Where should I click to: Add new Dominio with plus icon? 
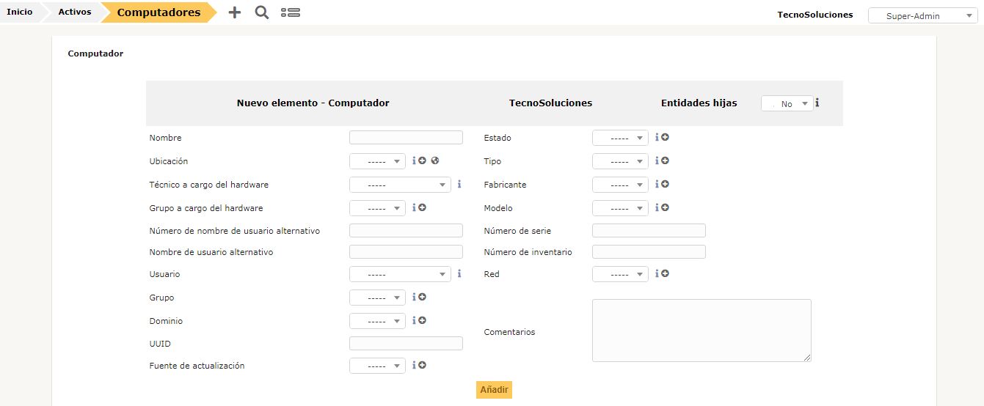pyautogui.click(x=423, y=320)
